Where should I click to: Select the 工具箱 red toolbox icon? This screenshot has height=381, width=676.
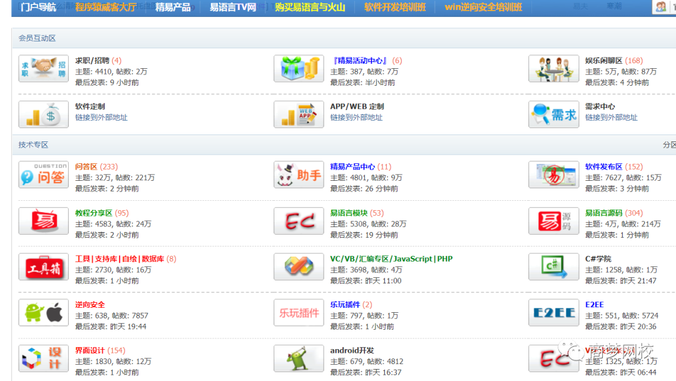[43, 267]
